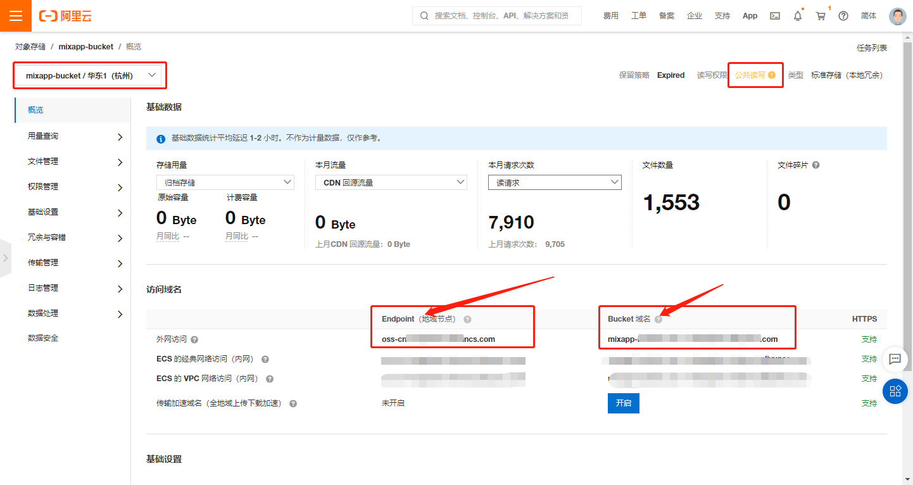Expand the 数据处理 sidebar item
Viewport: 913px width, 485px height.
(72, 313)
